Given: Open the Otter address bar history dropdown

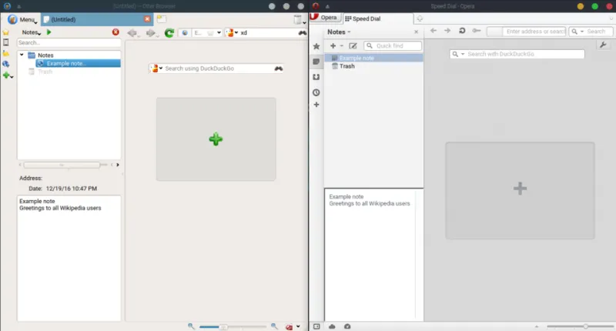Looking at the screenshot, I should click(219, 33).
